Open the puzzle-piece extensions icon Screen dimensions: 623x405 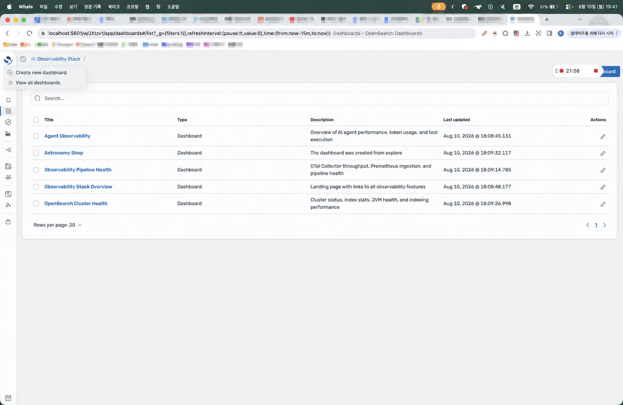point(505,33)
